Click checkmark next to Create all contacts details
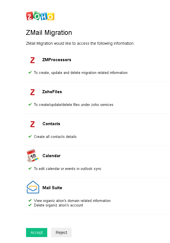Image resolution: width=170 pixels, height=243 pixels. 30,137
